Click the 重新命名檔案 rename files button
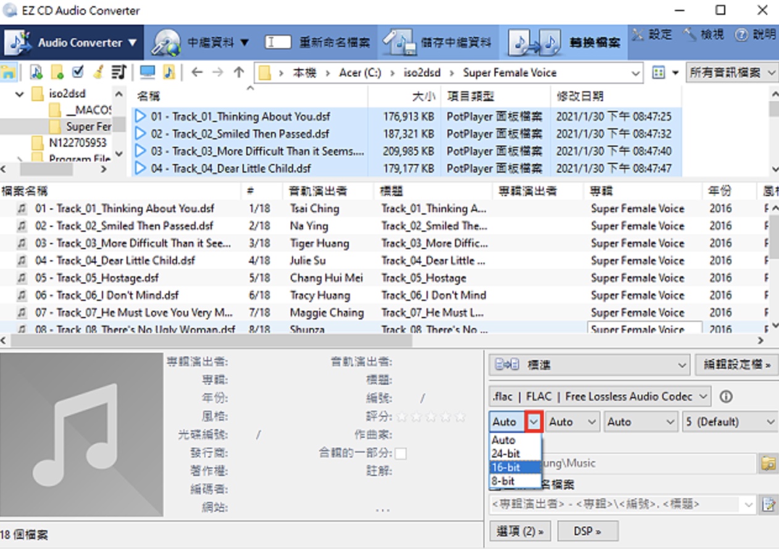Image resolution: width=779 pixels, height=550 pixels. (318, 42)
